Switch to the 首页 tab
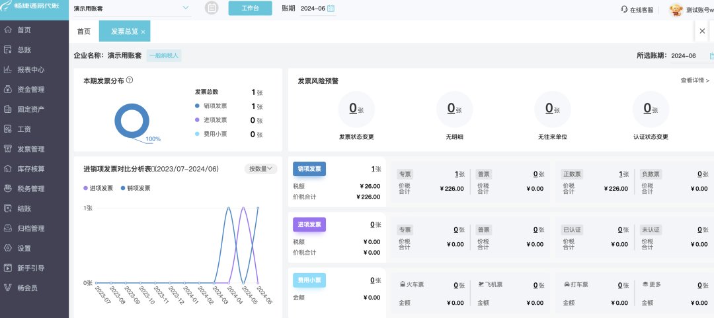The height and width of the screenshot is (318, 714). (84, 32)
